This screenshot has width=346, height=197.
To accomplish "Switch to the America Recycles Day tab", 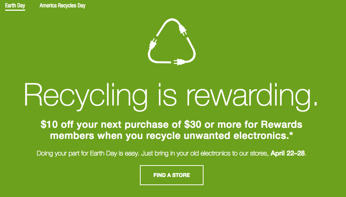I will pyautogui.click(x=62, y=6).
